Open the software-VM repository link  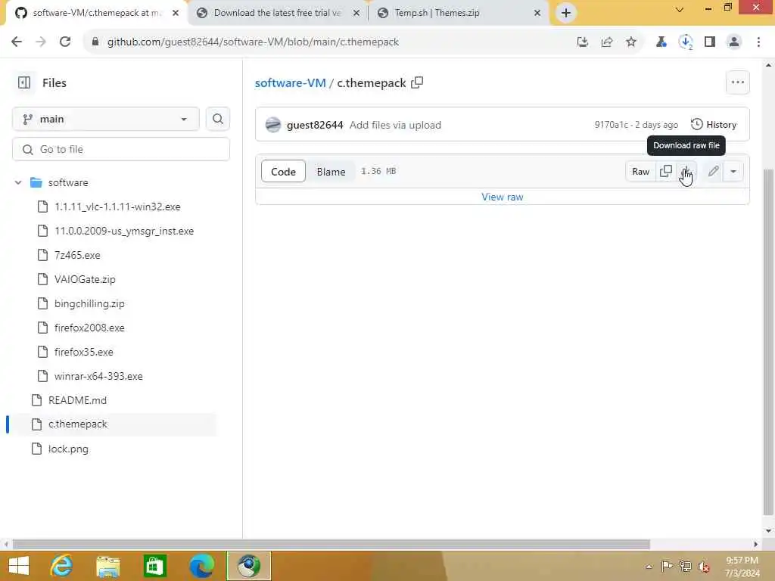(x=290, y=83)
